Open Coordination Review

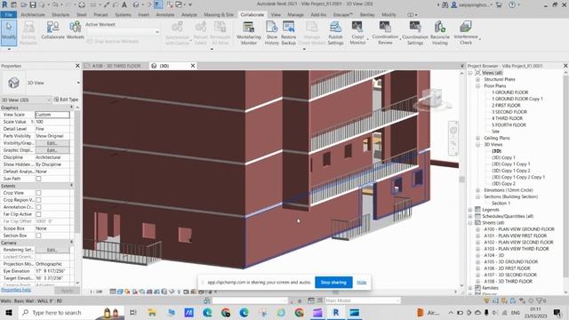click(x=385, y=33)
